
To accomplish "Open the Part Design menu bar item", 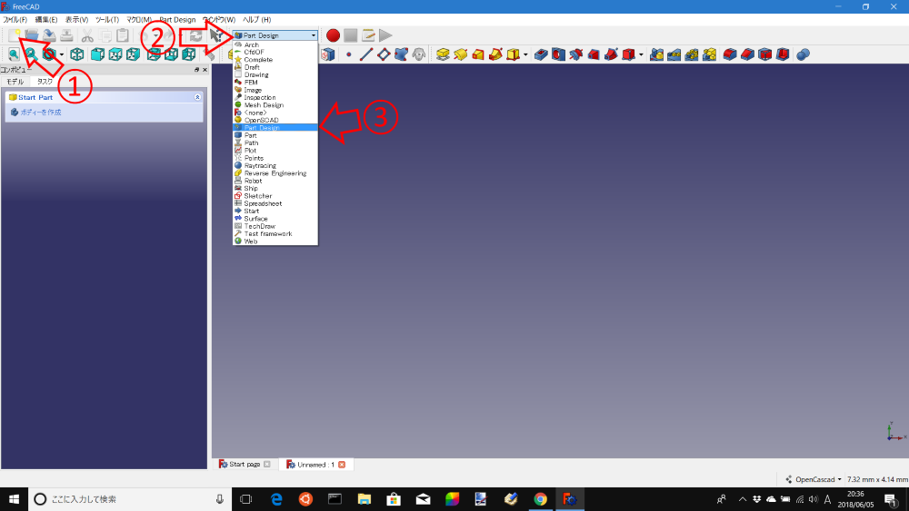I will tap(177, 20).
